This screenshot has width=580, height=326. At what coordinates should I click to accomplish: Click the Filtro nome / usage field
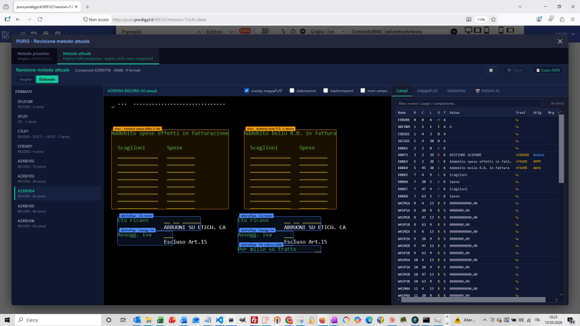pyautogui.click(x=468, y=104)
